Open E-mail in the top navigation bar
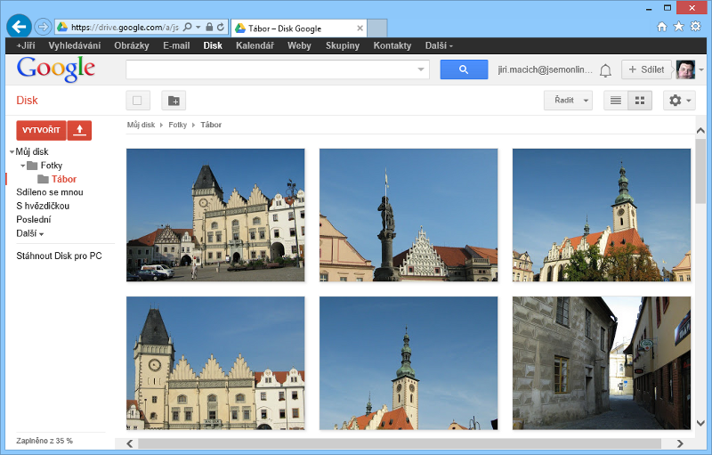712x455 pixels. [x=176, y=45]
